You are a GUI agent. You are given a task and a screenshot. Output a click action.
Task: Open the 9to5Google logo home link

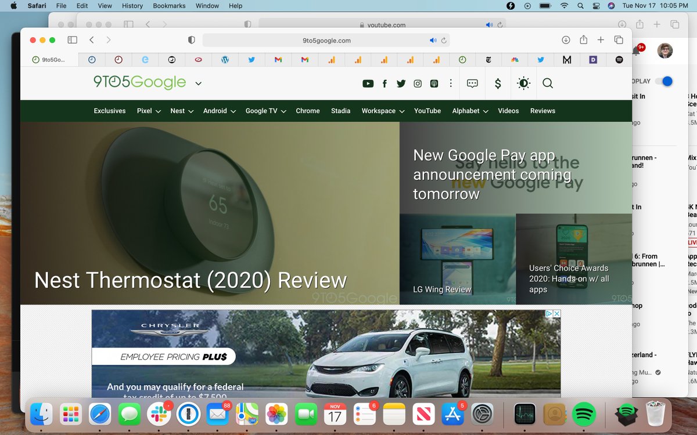pos(139,82)
